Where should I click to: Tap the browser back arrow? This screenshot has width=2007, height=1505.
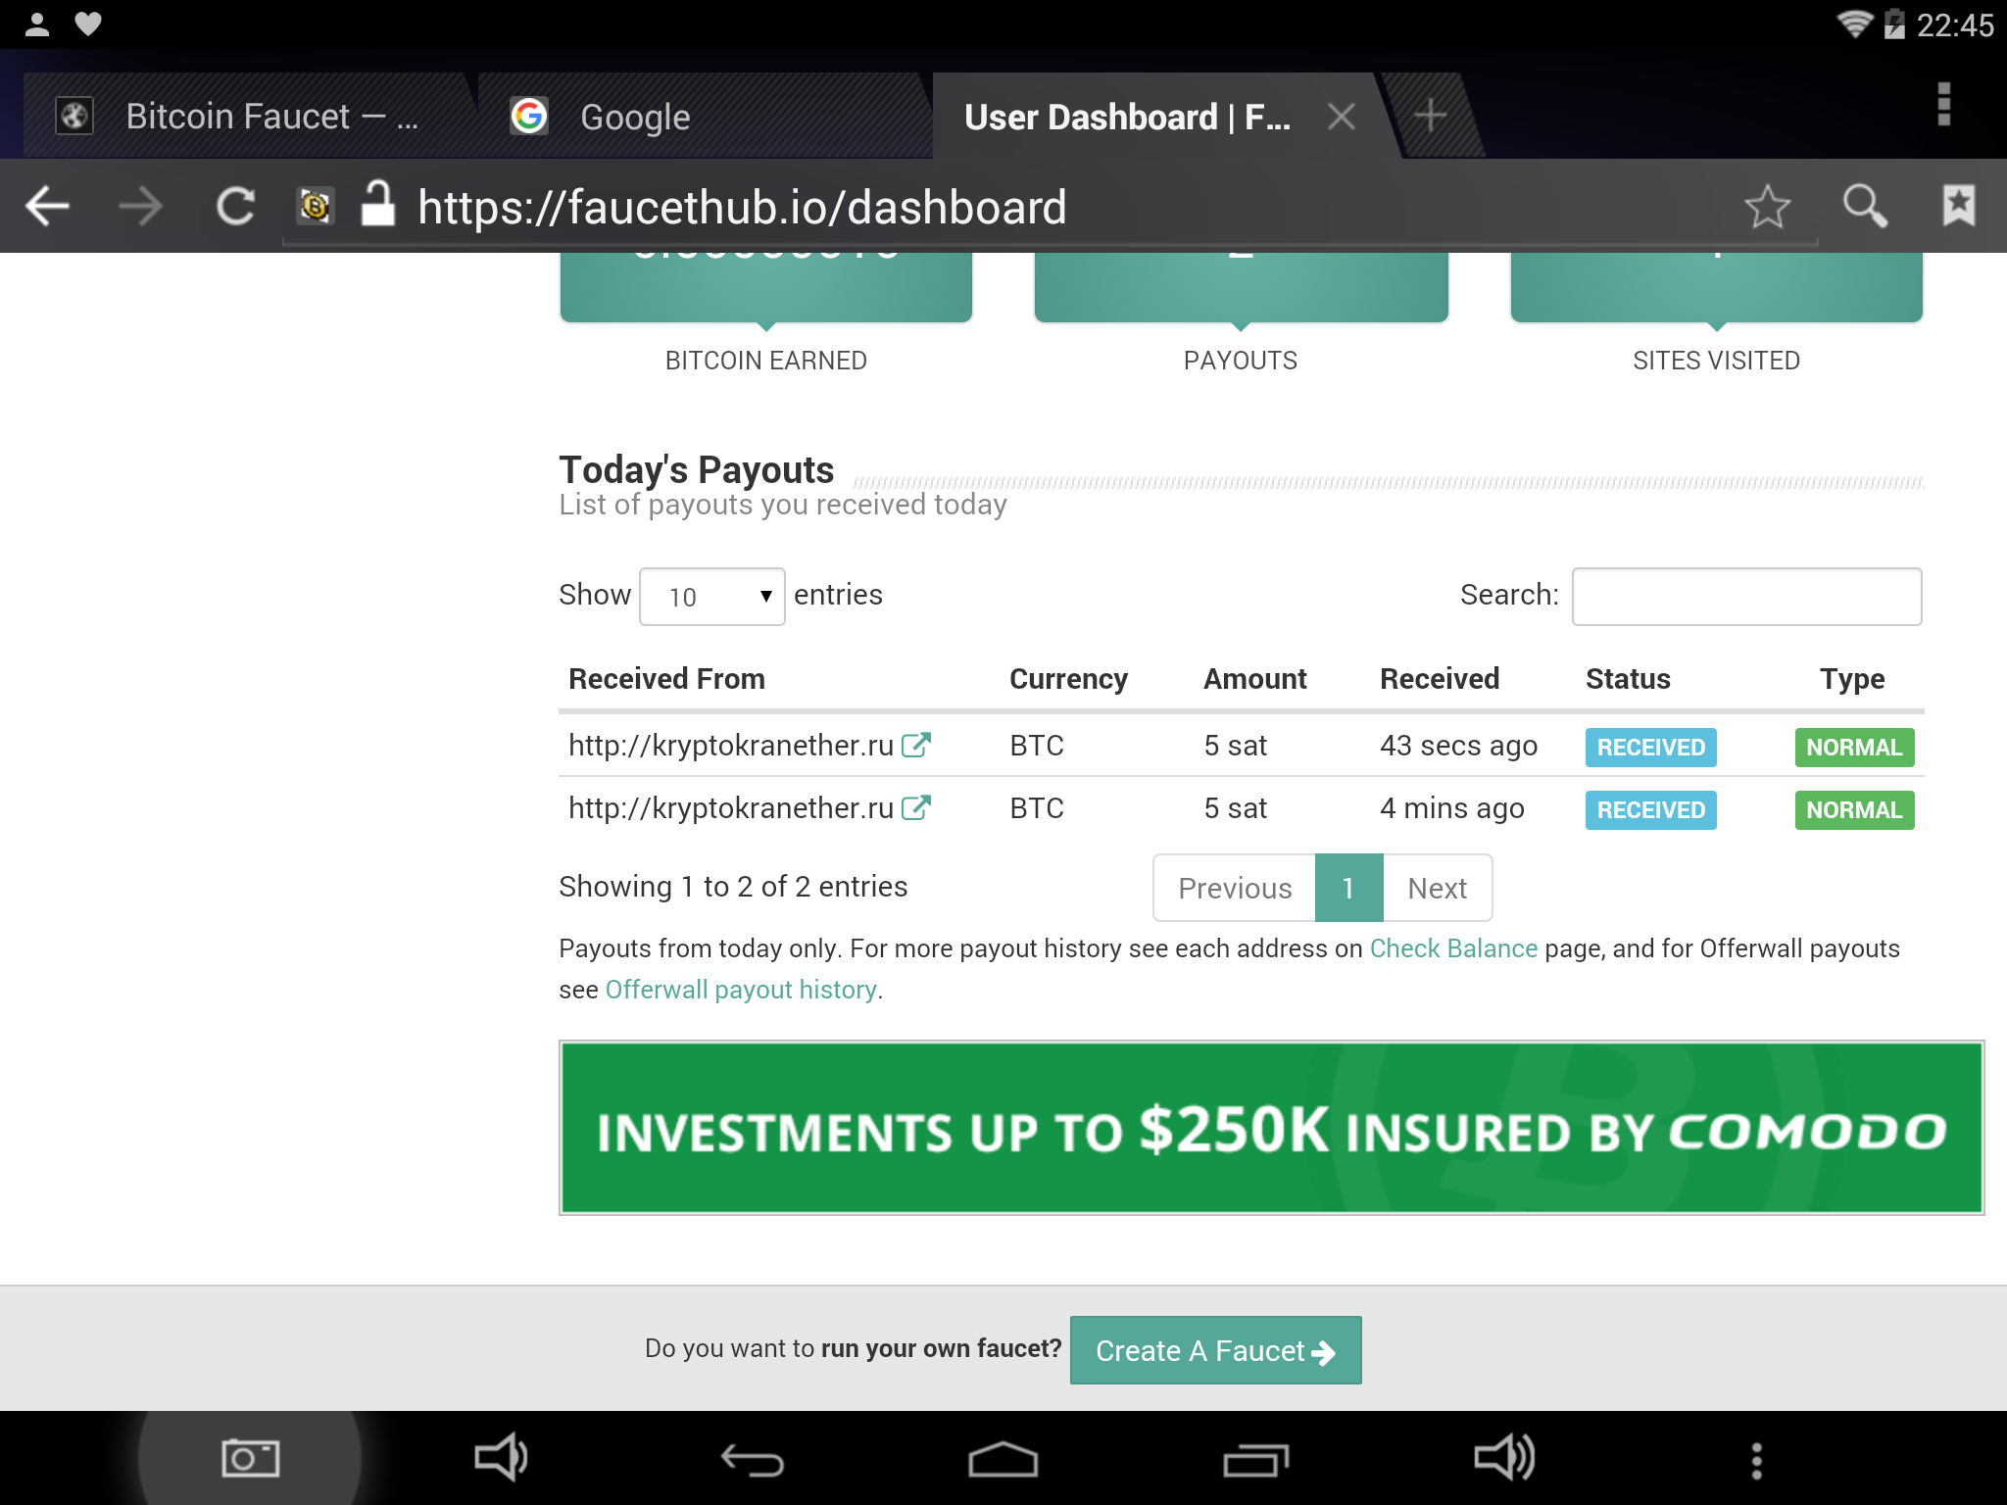pos(47,207)
